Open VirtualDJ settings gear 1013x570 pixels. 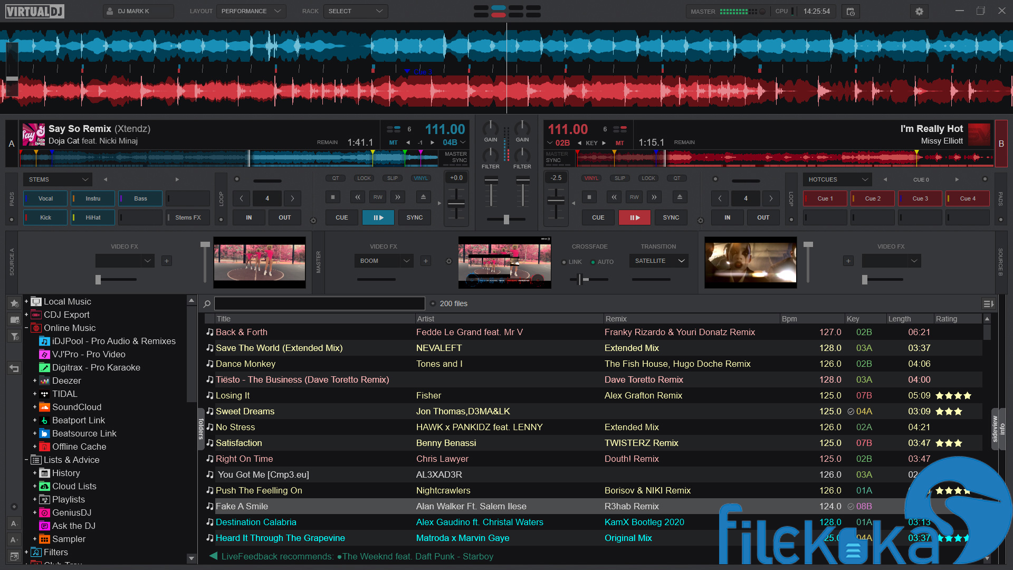tap(919, 11)
